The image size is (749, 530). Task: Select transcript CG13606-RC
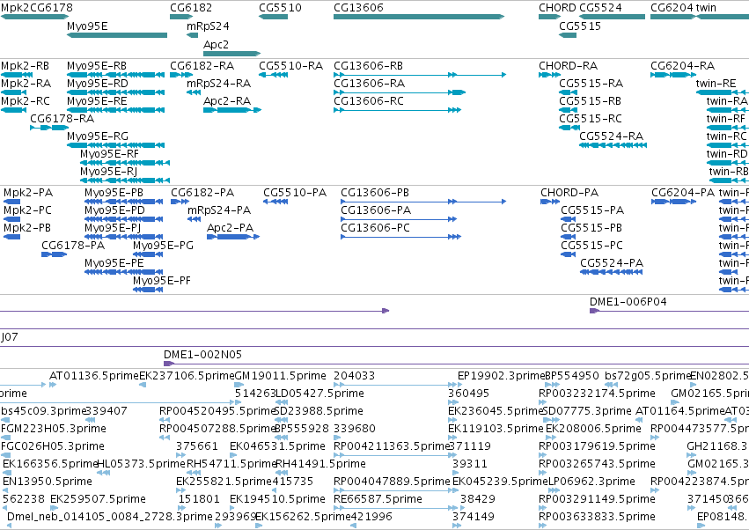[x=398, y=110]
